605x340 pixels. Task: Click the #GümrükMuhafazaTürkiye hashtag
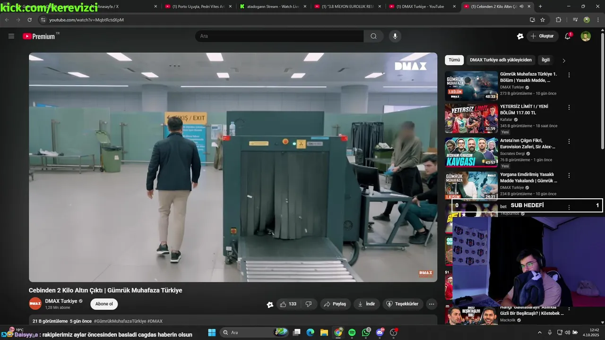[x=120, y=321]
